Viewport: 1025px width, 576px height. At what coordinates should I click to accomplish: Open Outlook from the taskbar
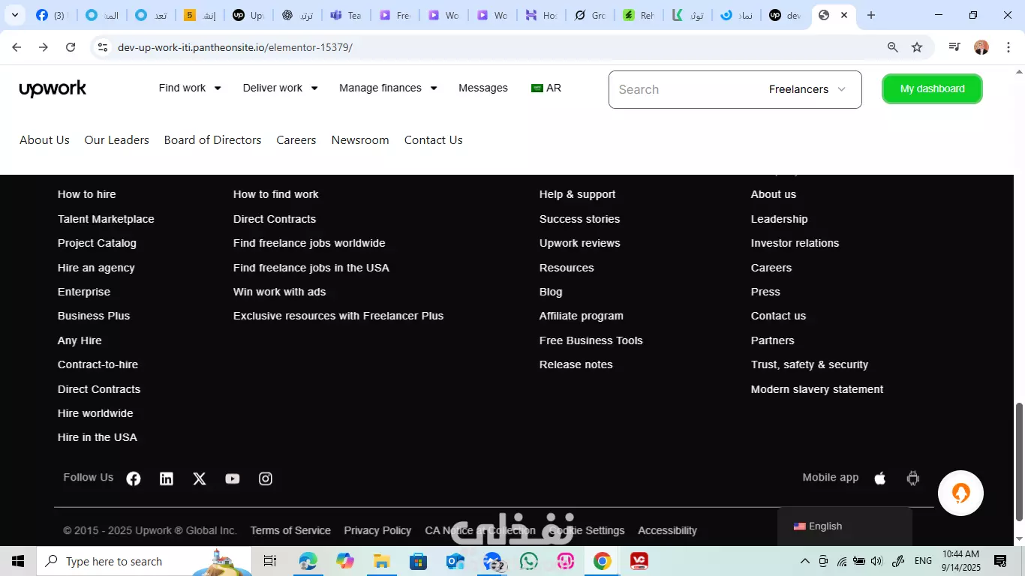(455, 561)
